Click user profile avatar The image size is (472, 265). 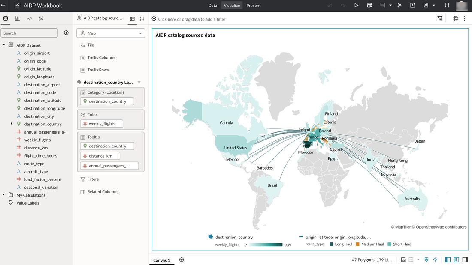(462, 6)
